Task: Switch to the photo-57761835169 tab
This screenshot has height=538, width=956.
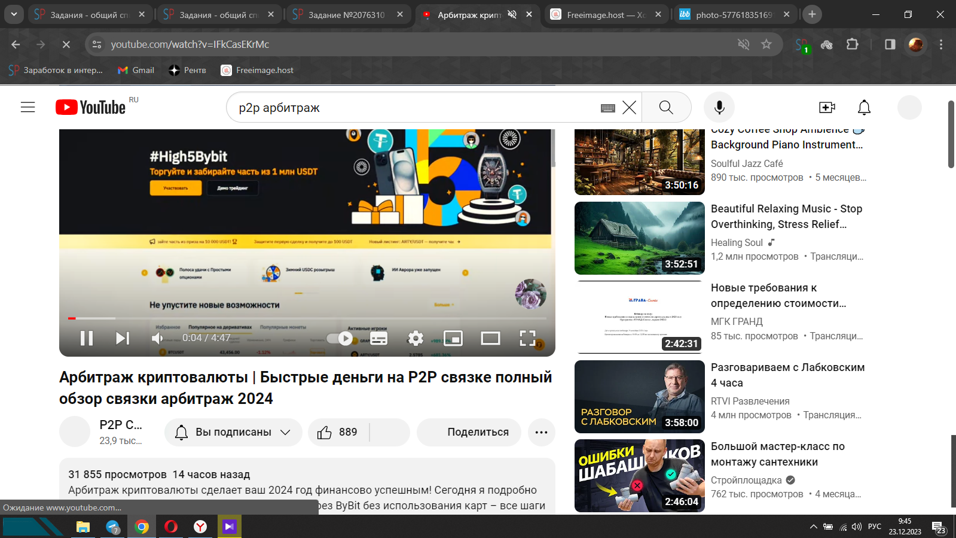Action: tap(735, 14)
